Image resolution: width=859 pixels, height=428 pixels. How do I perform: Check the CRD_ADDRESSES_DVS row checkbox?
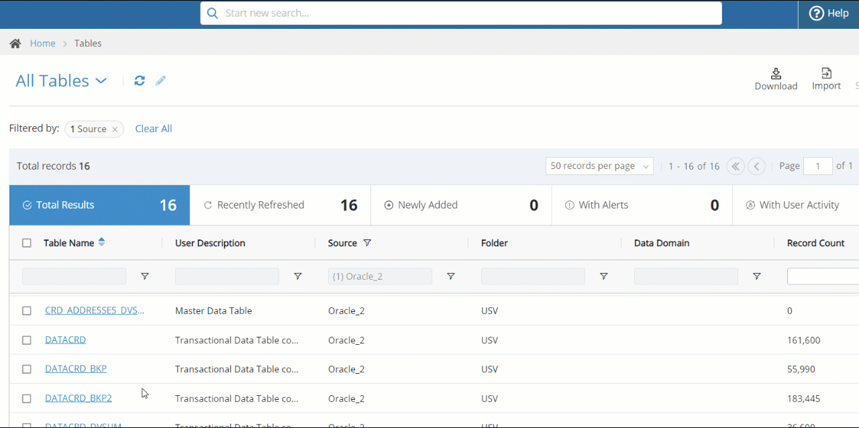[27, 311]
